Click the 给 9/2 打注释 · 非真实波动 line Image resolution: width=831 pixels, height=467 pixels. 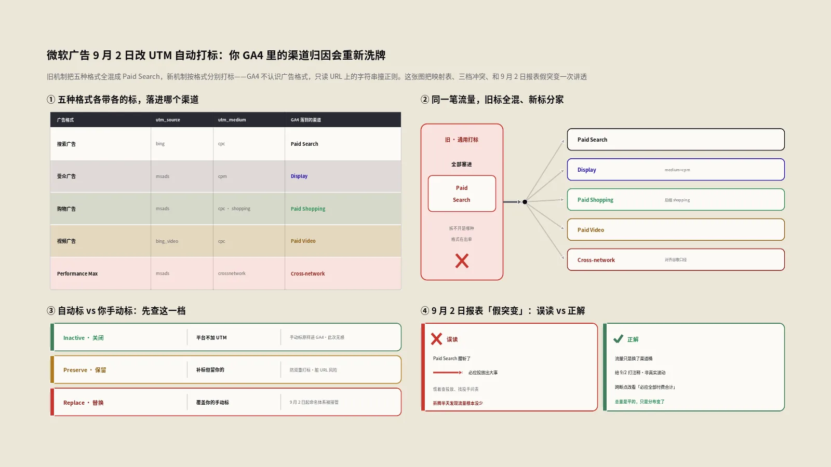(x=640, y=373)
